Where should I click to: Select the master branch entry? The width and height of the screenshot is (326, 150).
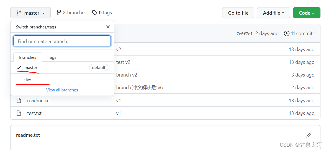[62, 68]
